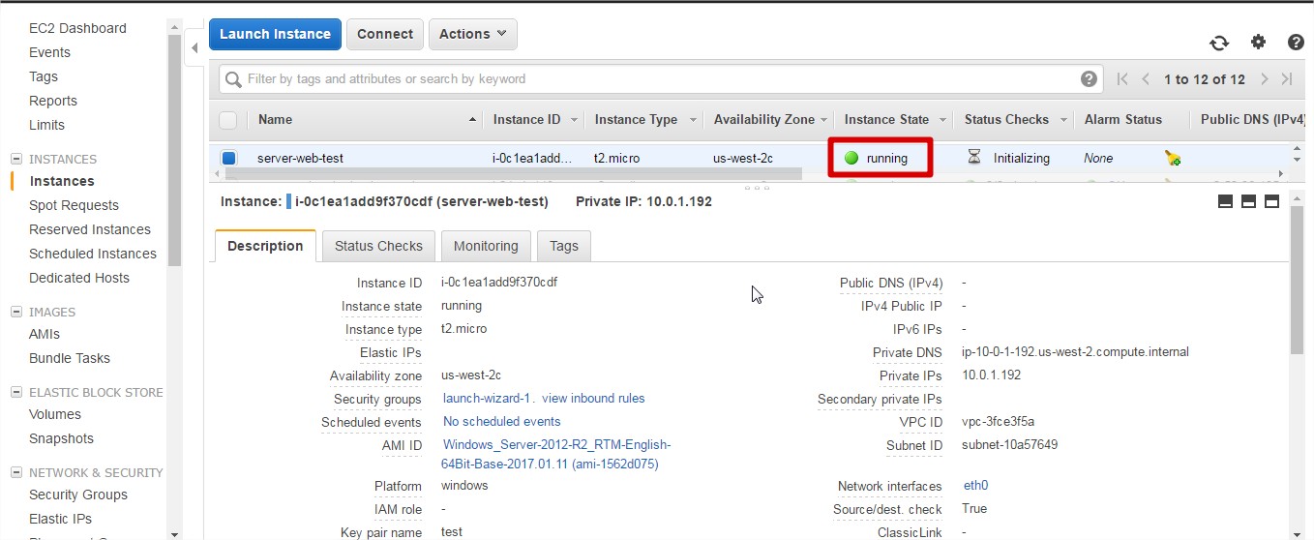
Task: Open the launch-wizard-1 security group link
Action: click(487, 398)
